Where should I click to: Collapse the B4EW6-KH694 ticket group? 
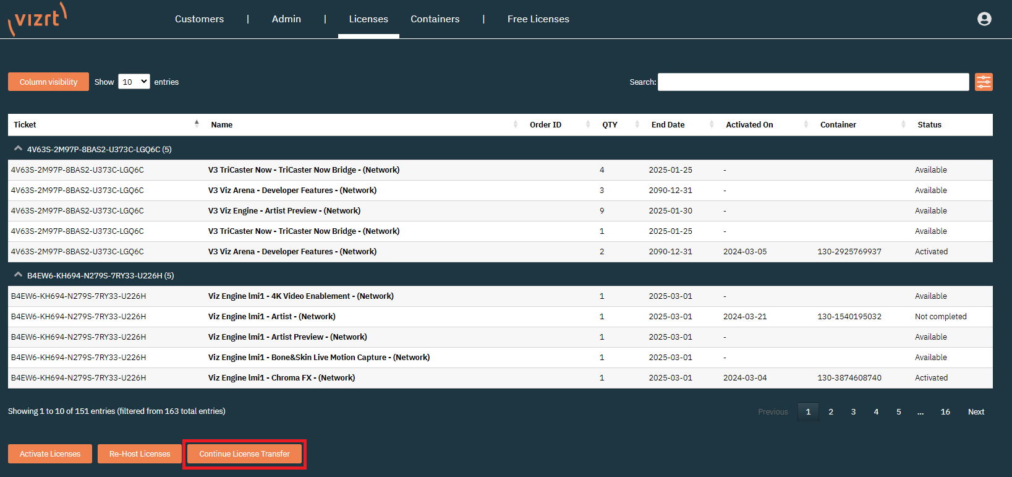[x=19, y=275]
